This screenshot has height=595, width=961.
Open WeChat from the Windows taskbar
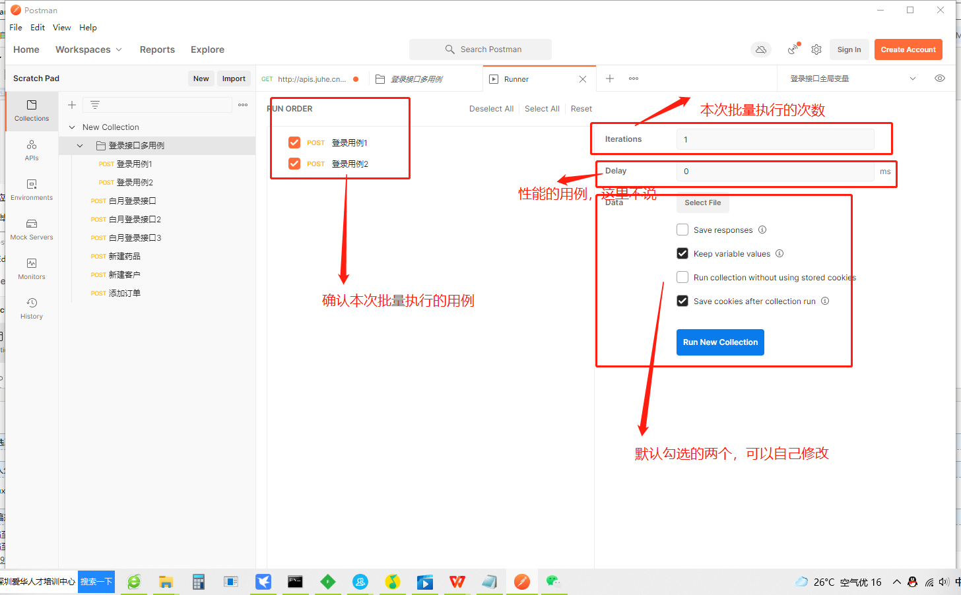point(553,582)
